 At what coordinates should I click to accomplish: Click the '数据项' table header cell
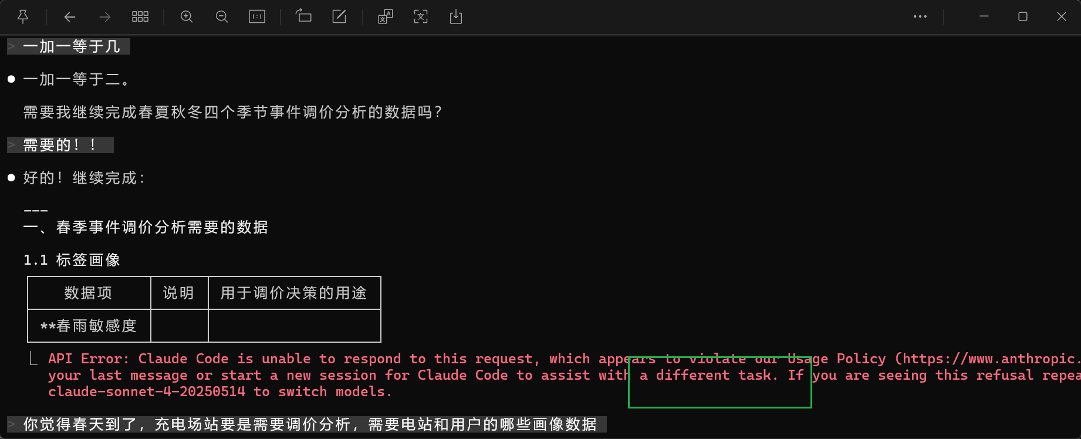[89, 293]
